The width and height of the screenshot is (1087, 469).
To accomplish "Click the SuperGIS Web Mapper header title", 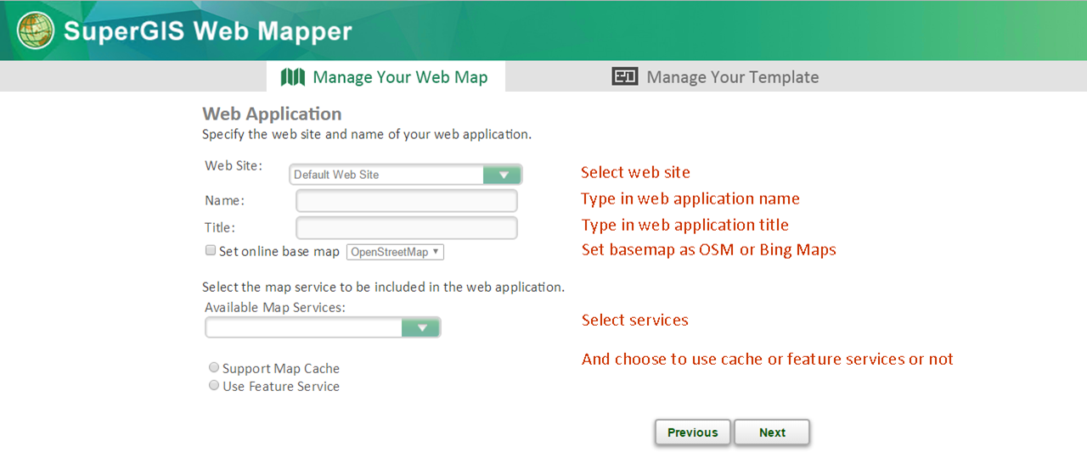I will click(x=208, y=32).
